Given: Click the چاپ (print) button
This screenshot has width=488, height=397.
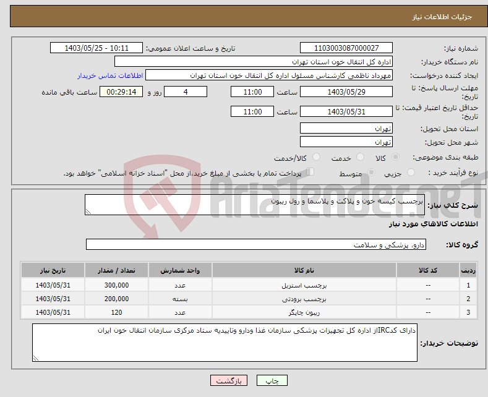Looking at the screenshot, I should pyautogui.click(x=272, y=380).
